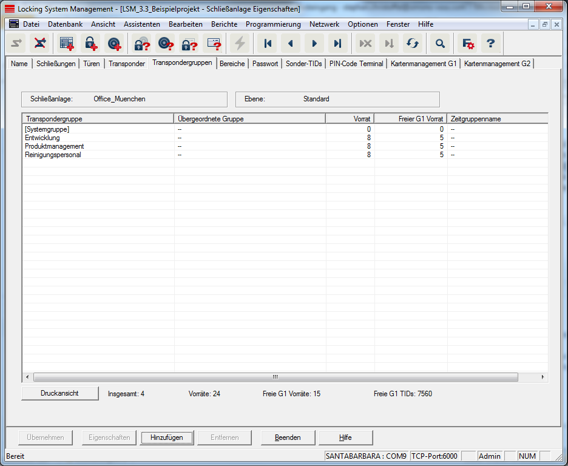Select the Produktmanagement row in list

coord(55,146)
